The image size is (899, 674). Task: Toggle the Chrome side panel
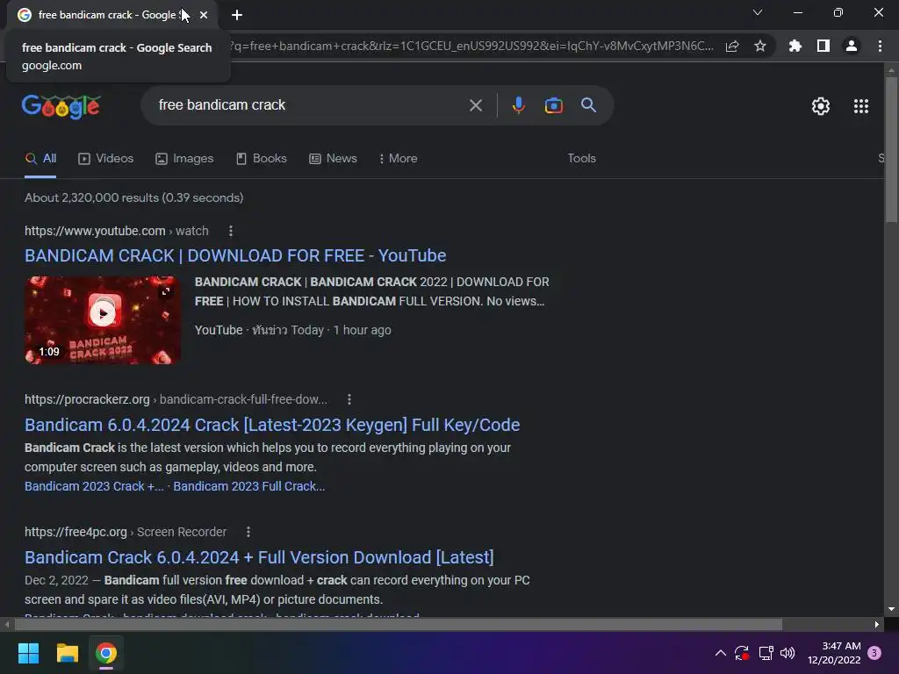[x=823, y=46]
